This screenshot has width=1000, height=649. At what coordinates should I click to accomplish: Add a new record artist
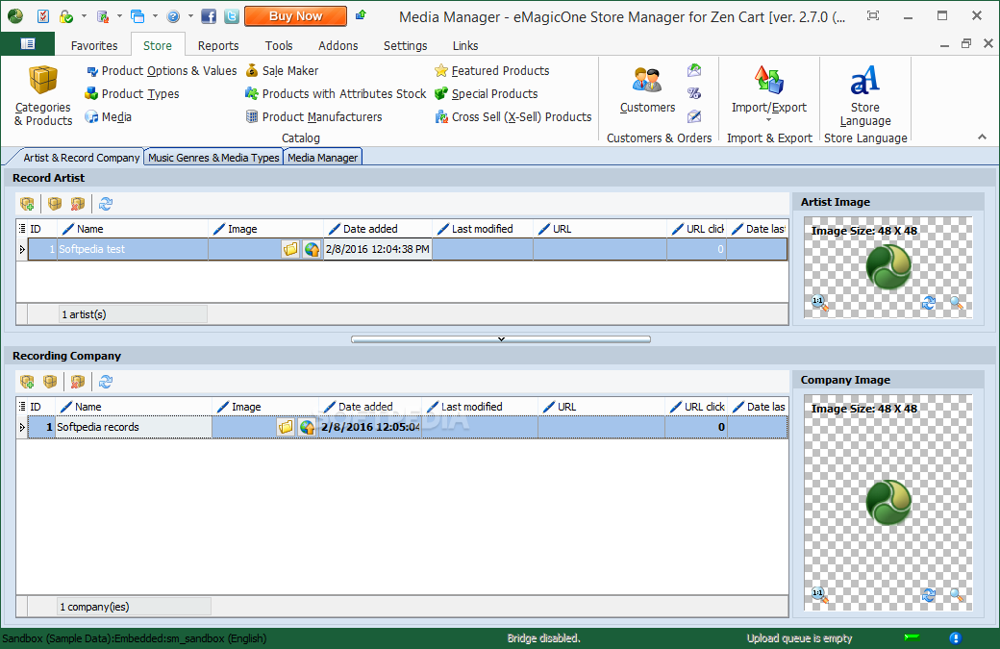27,204
